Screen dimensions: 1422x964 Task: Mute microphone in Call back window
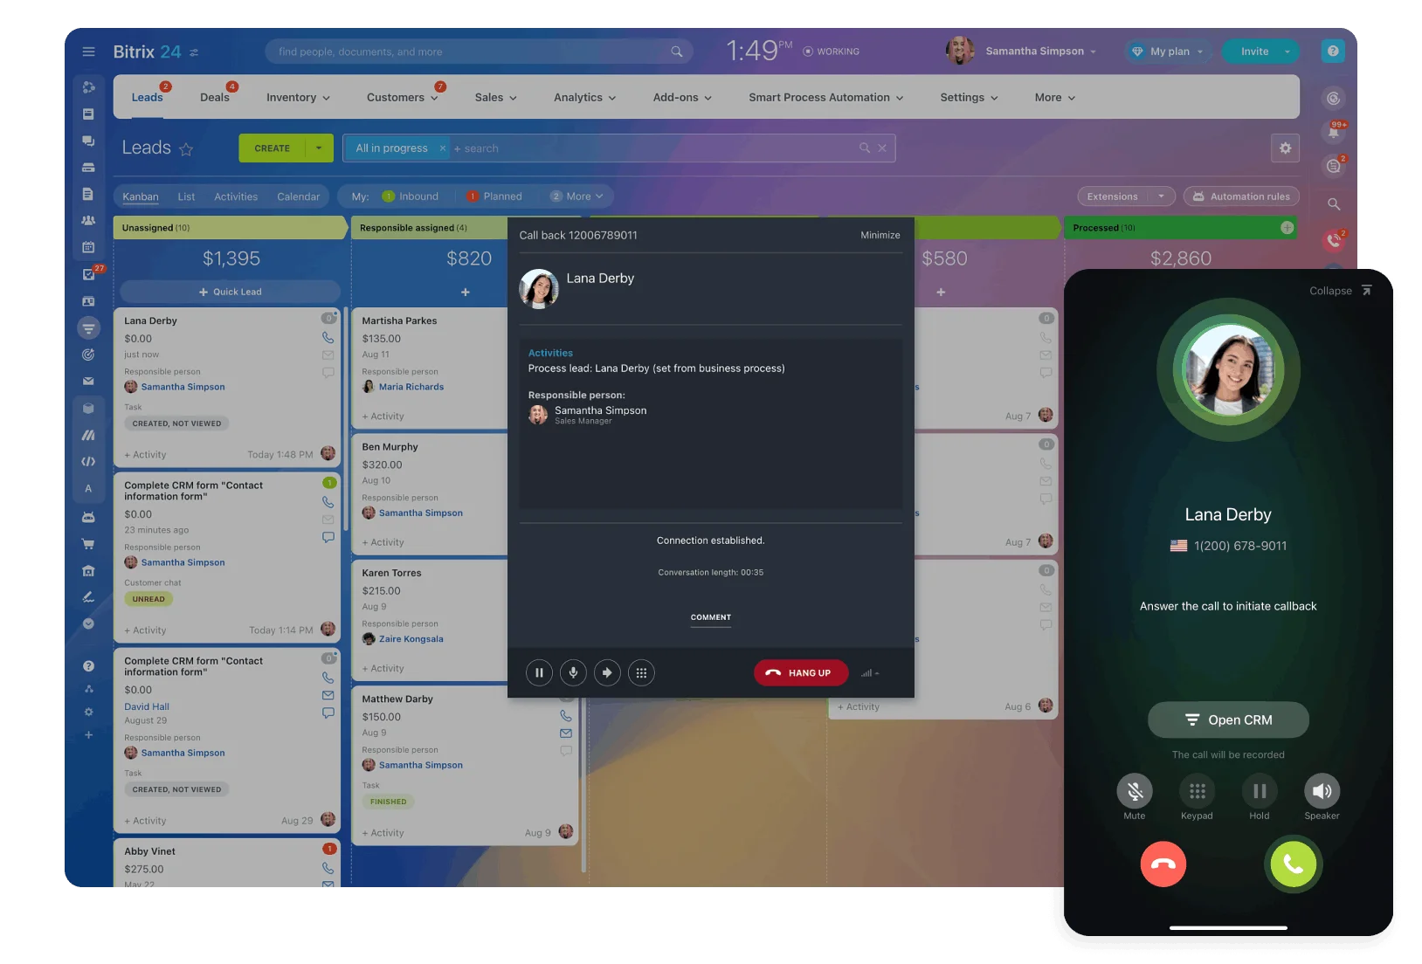tap(573, 673)
